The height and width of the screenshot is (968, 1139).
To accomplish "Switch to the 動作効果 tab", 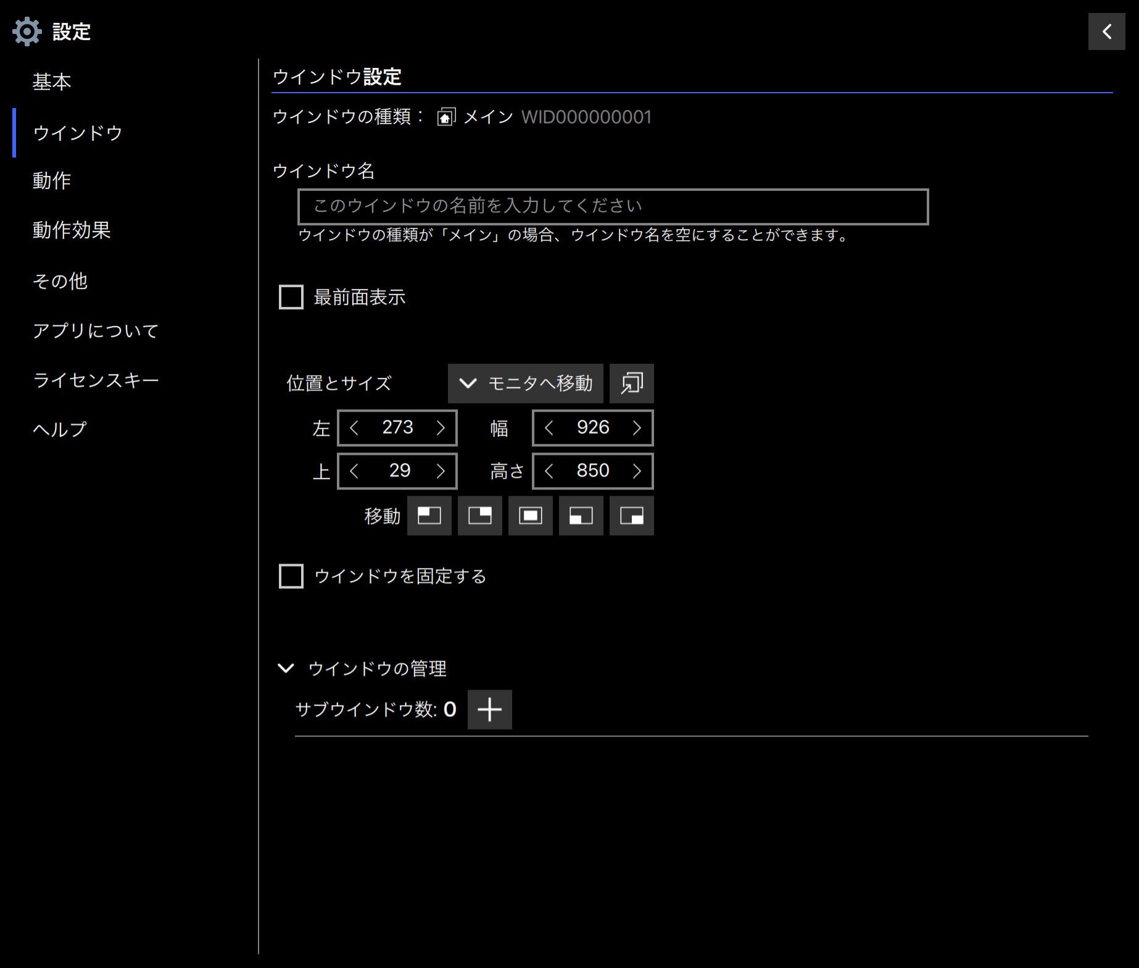I will pos(72,230).
